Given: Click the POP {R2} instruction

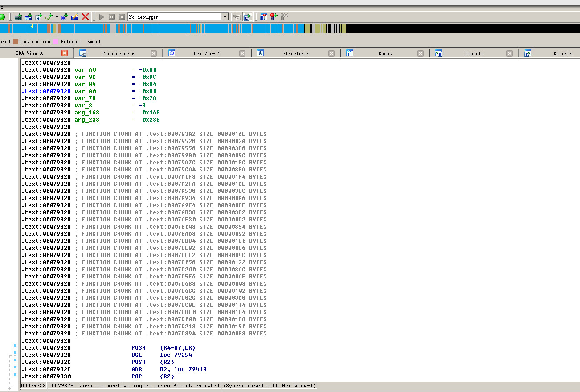Looking at the screenshot, I should (x=153, y=376).
